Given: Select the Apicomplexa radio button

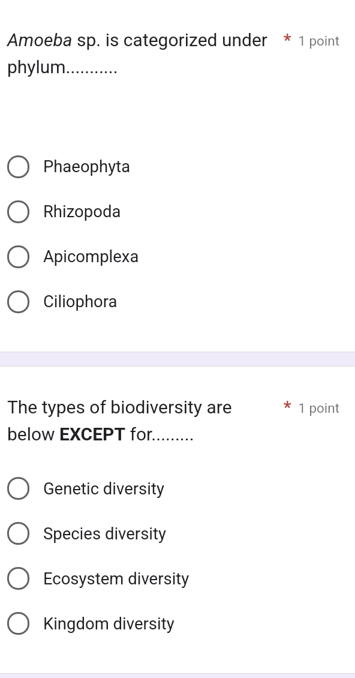Looking at the screenshot, I should tap(18, 257).
